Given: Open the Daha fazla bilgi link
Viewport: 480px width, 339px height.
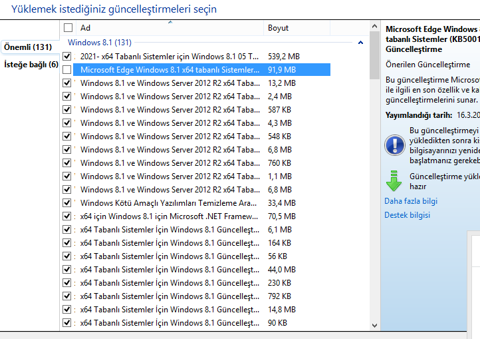Looking at the screenshot, I should (410, 201).
